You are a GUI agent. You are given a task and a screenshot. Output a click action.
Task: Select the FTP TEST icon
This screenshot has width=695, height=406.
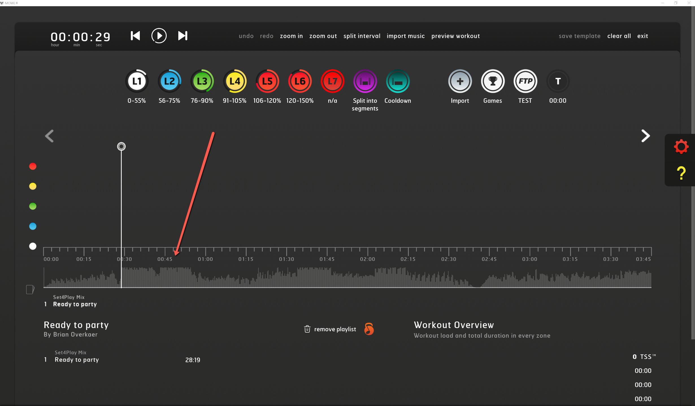tap(525, 81)
